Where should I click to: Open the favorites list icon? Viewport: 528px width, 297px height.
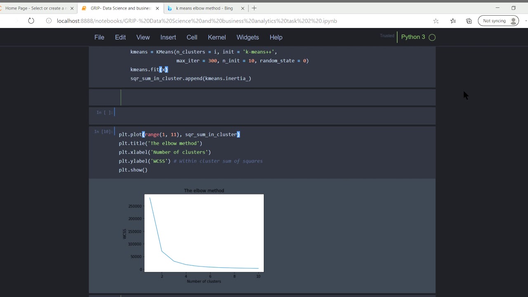pos(453,21)
